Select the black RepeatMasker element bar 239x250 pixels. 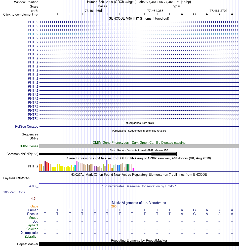pos(139,244)
